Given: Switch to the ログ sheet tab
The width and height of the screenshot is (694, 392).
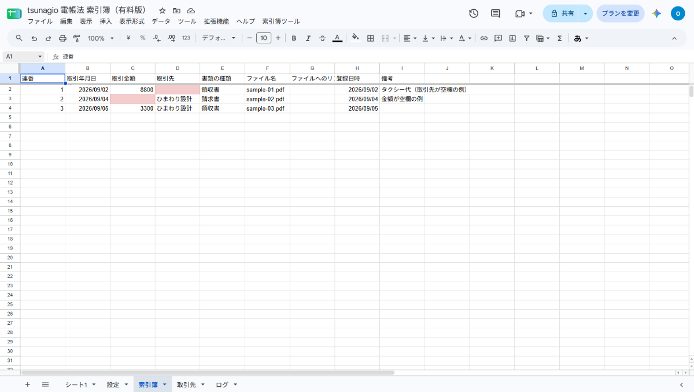Looking at the screenshot, I should tap(222, 384).
